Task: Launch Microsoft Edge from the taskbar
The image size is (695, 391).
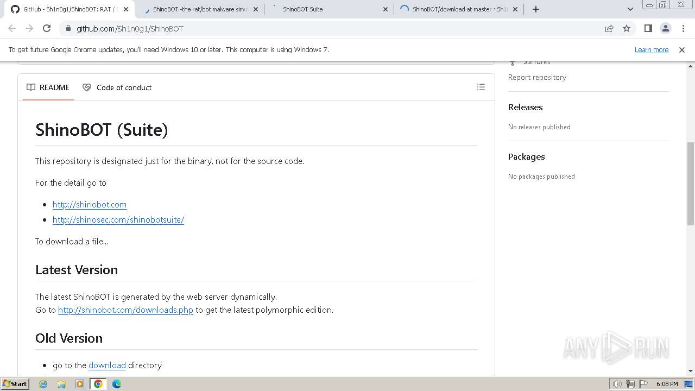Action: [116, 384]
